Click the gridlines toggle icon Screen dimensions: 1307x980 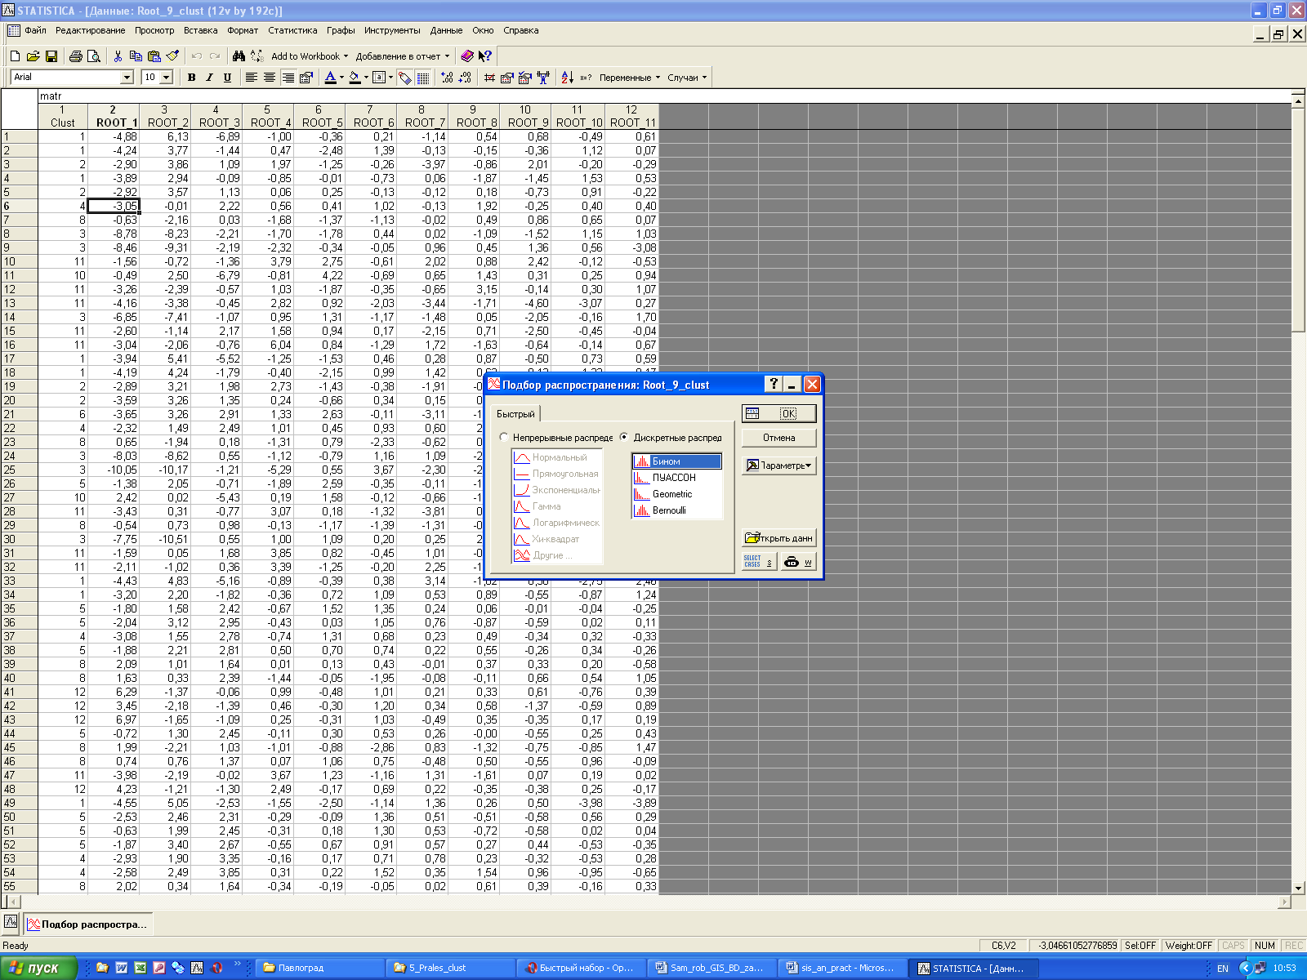point(423,78)
